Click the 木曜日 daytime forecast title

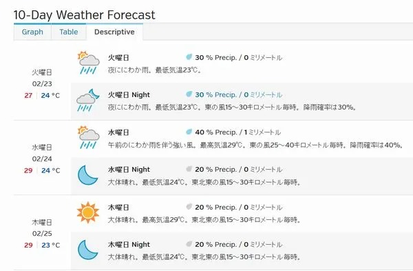118,208
